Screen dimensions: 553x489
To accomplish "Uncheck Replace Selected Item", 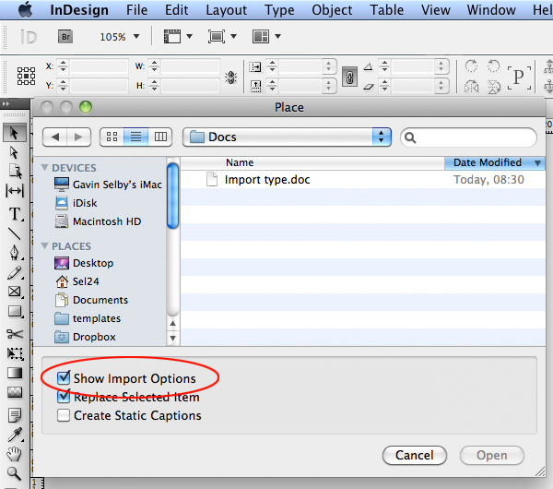I will pyautogui.click(x=64, y=396).
